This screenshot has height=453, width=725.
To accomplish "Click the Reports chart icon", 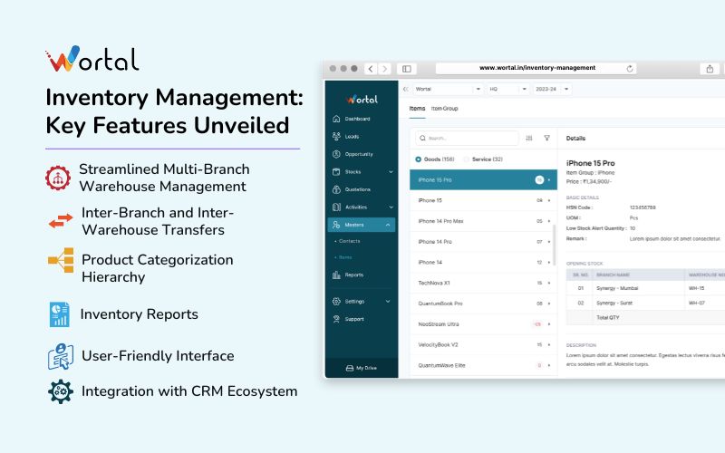I will (337, 275).
